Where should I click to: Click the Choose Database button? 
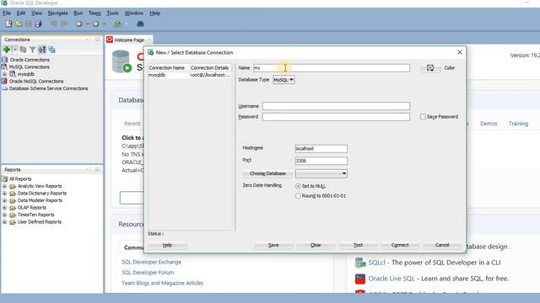(267, 173)
